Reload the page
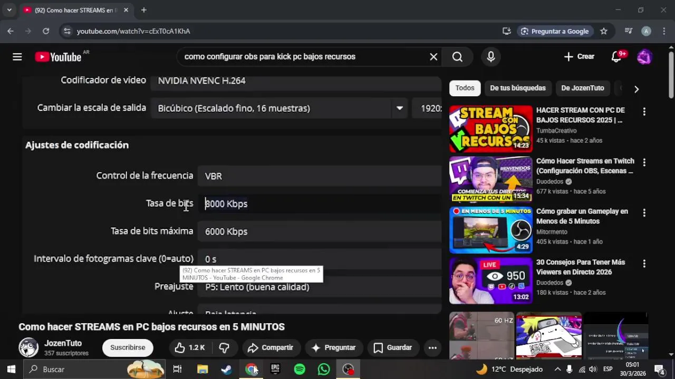 click(46, 31)
